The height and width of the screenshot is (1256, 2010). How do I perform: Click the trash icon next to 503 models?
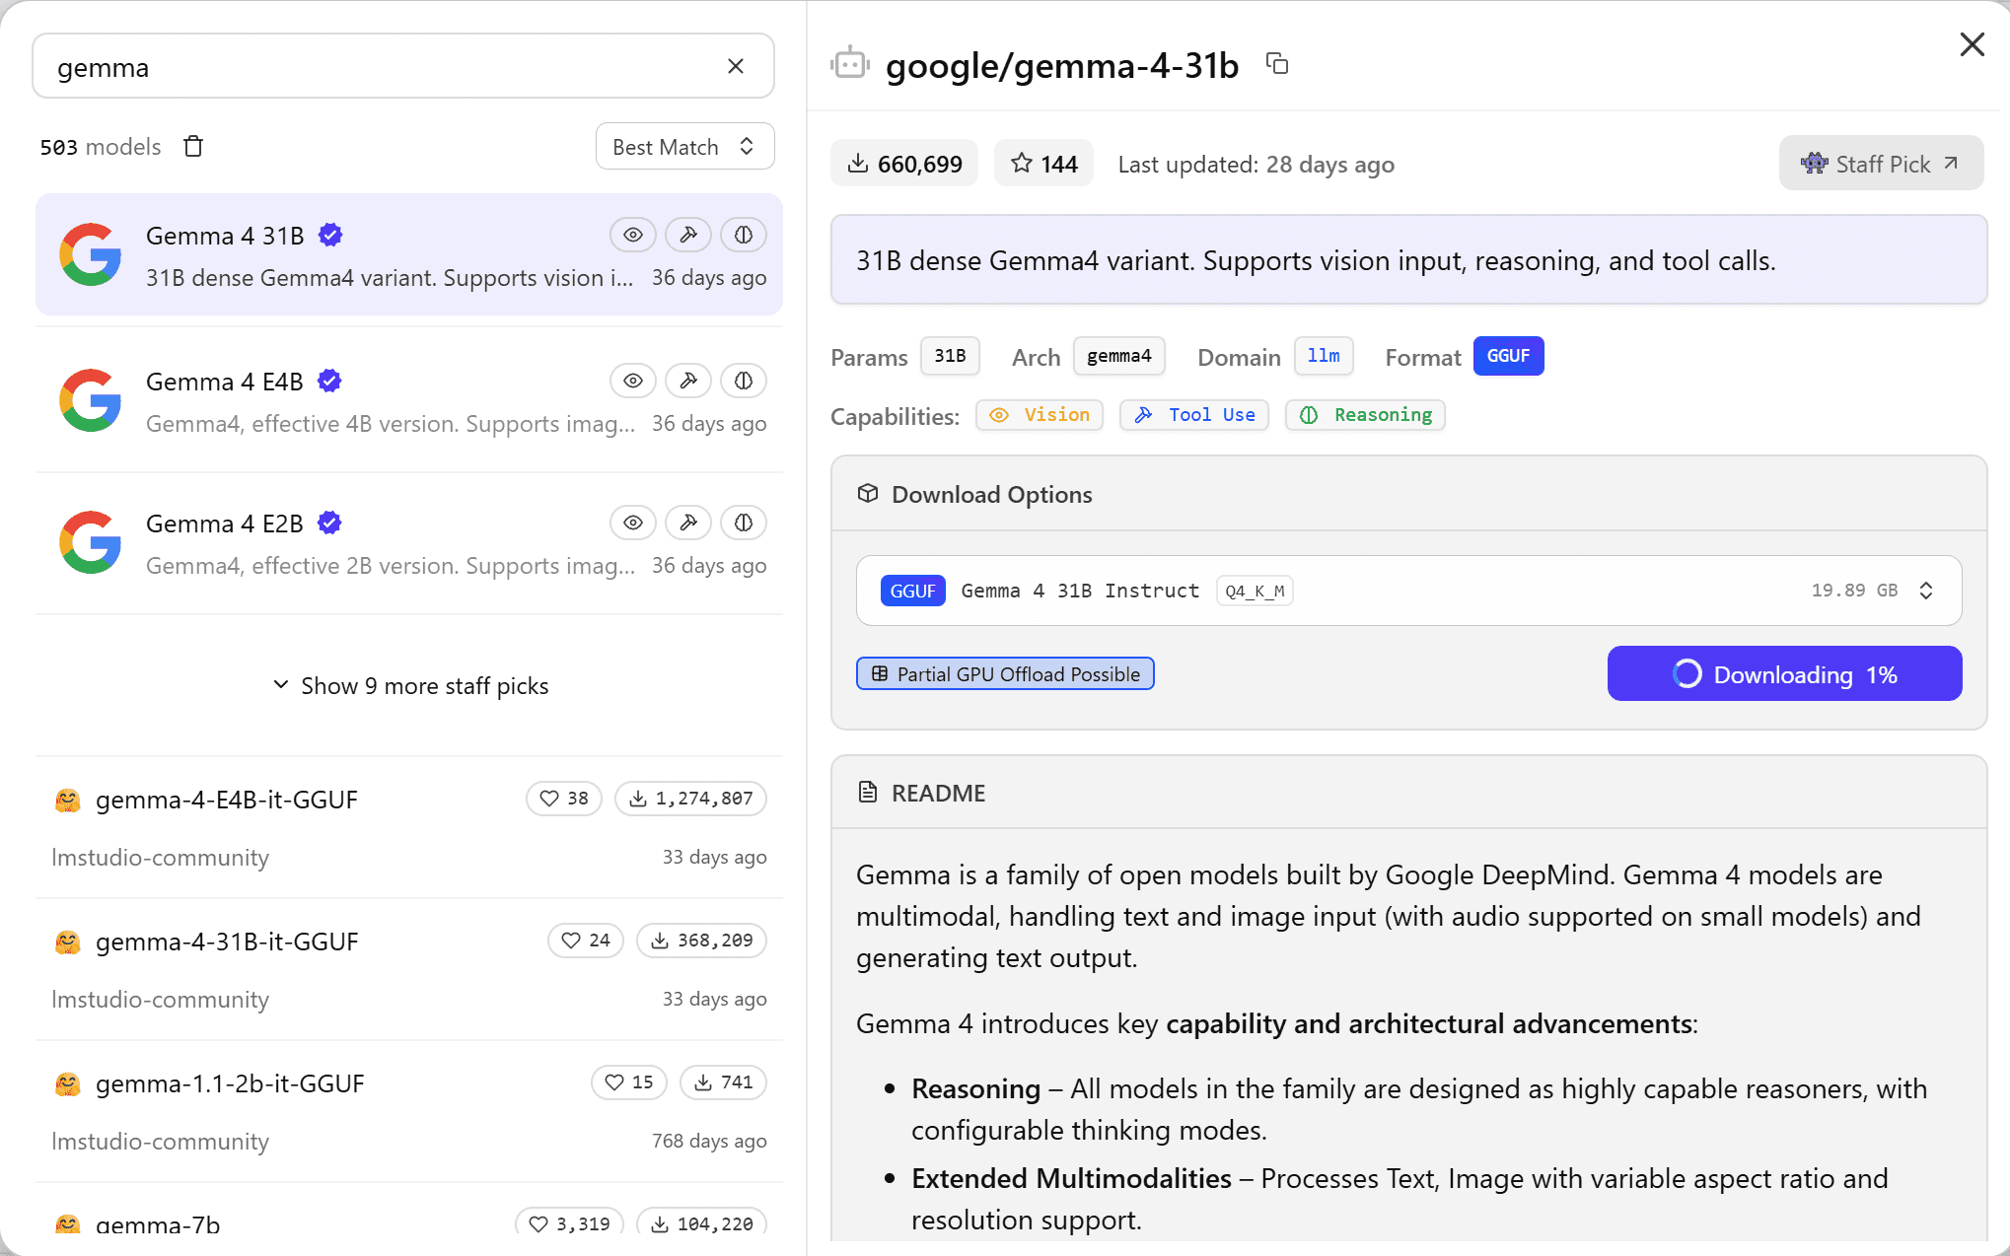coord(193,146)
